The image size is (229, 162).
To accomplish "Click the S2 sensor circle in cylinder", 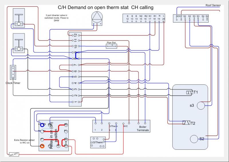I will [x=195, y=139].
